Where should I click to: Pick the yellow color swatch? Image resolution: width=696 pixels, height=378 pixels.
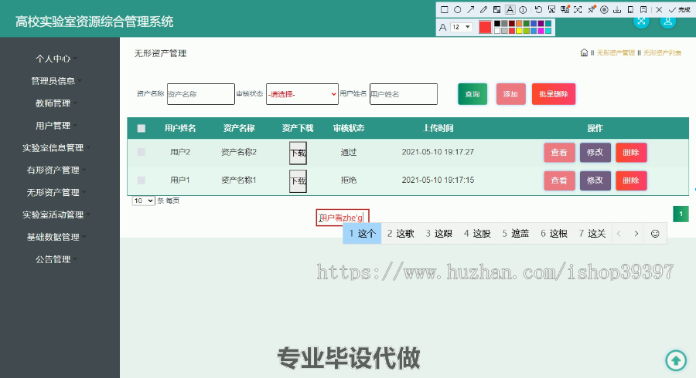[x=519, y=31]
